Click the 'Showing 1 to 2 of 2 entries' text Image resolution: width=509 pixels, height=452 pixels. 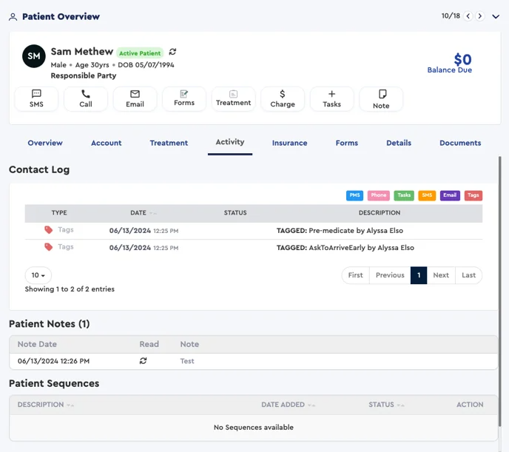(x=70, y=289)
